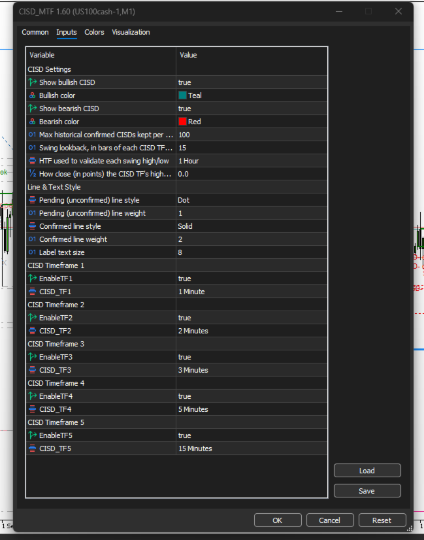Click the Swing lookback value 15 field

click(252, 148)
